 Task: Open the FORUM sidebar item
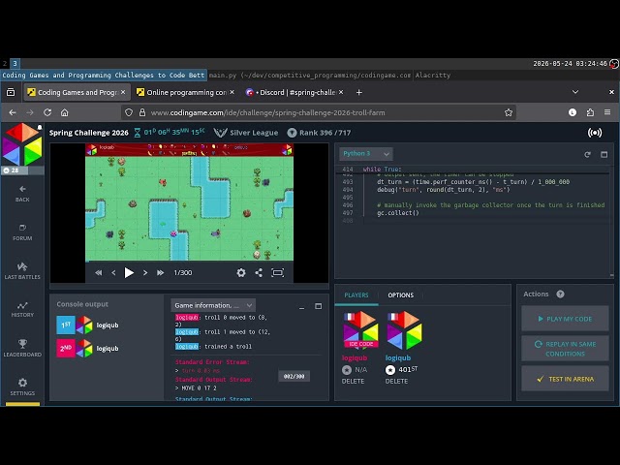22,232
